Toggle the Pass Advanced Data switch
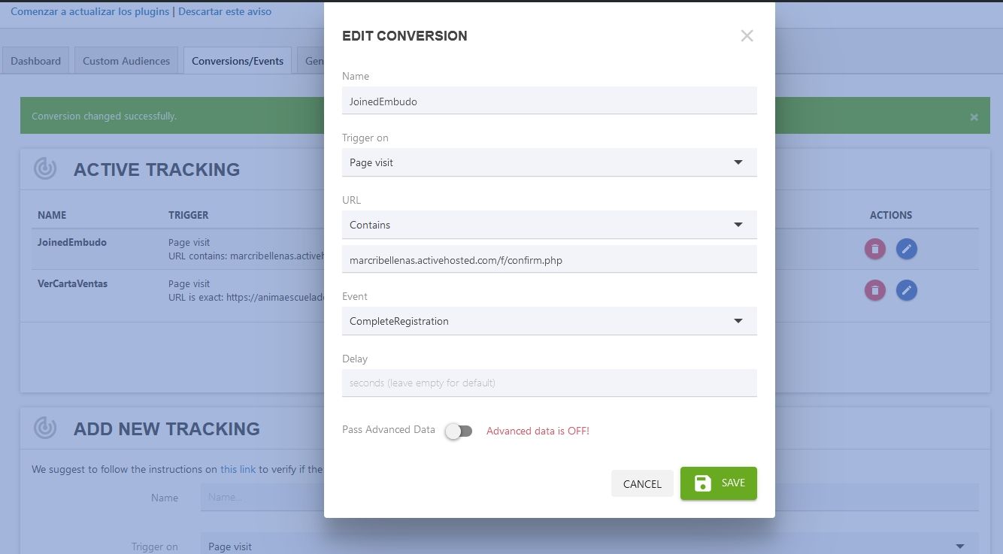This screenshot has width=1003, height=554. [x=459, y=431]
